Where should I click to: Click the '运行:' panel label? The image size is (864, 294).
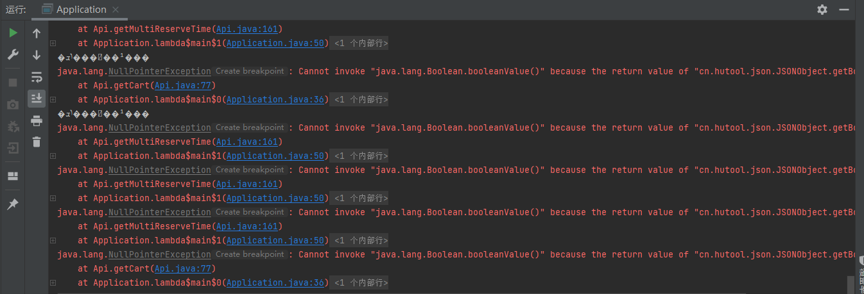(15, 10)
